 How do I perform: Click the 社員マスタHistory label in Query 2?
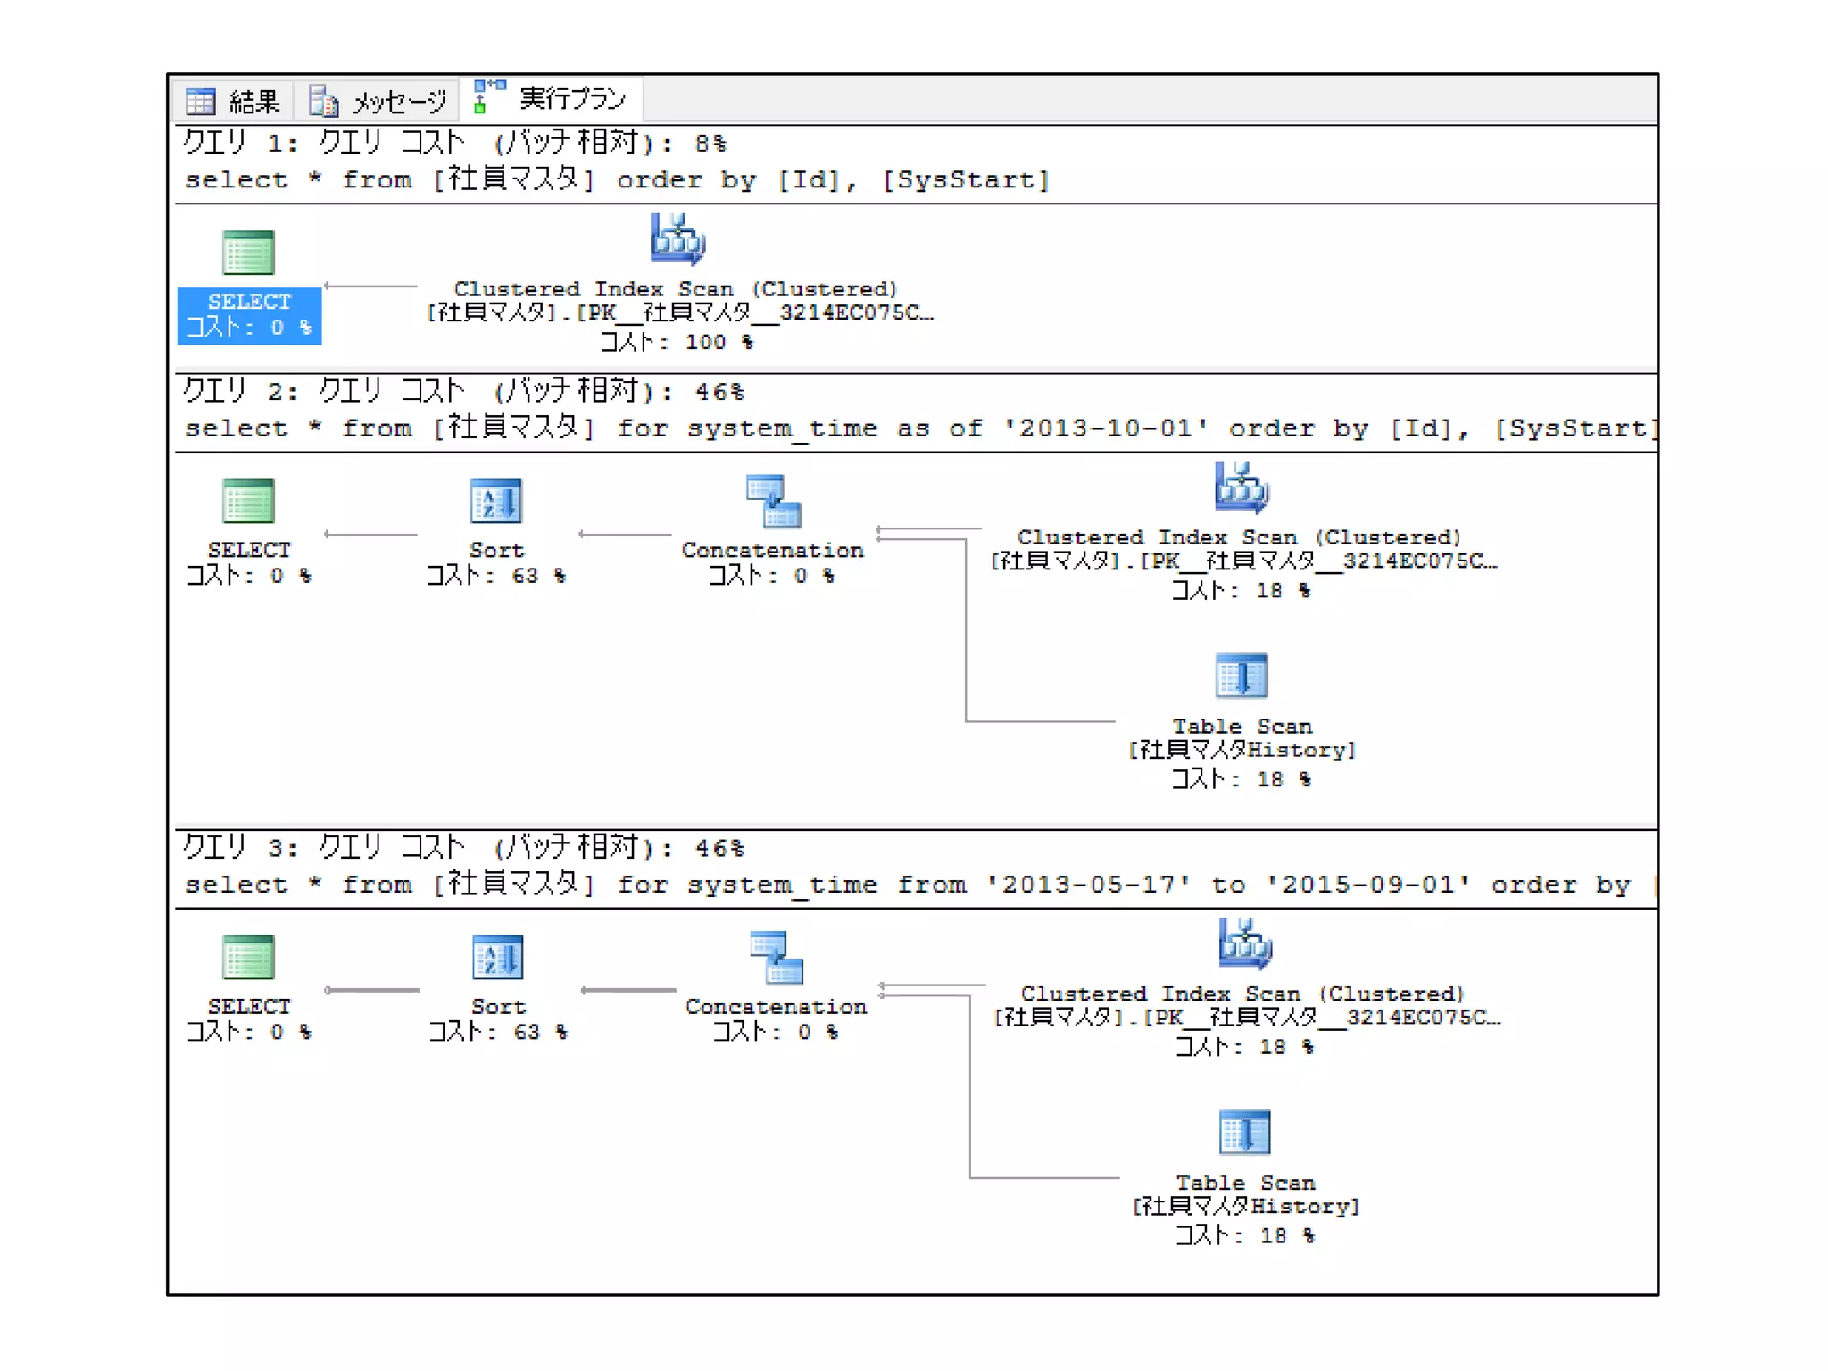(x=1242, y=750)
